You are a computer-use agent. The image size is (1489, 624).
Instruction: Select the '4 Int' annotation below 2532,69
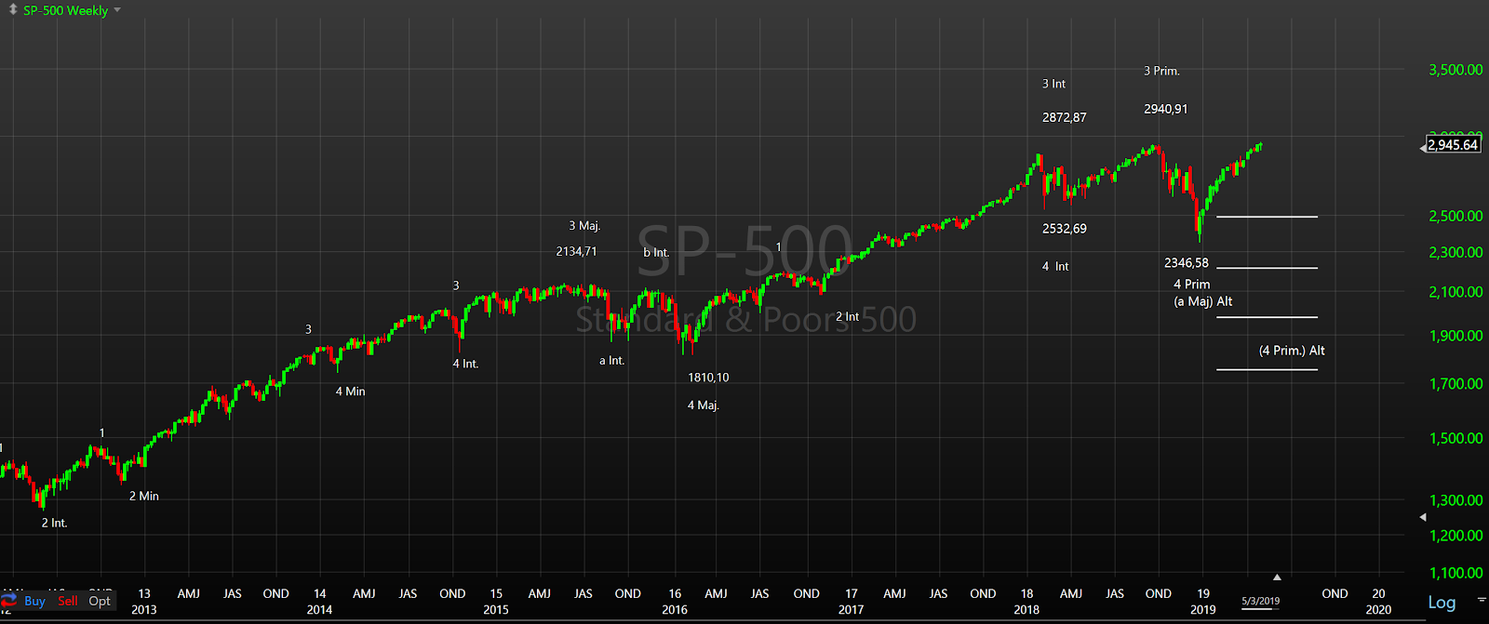tap(1055, 267)
